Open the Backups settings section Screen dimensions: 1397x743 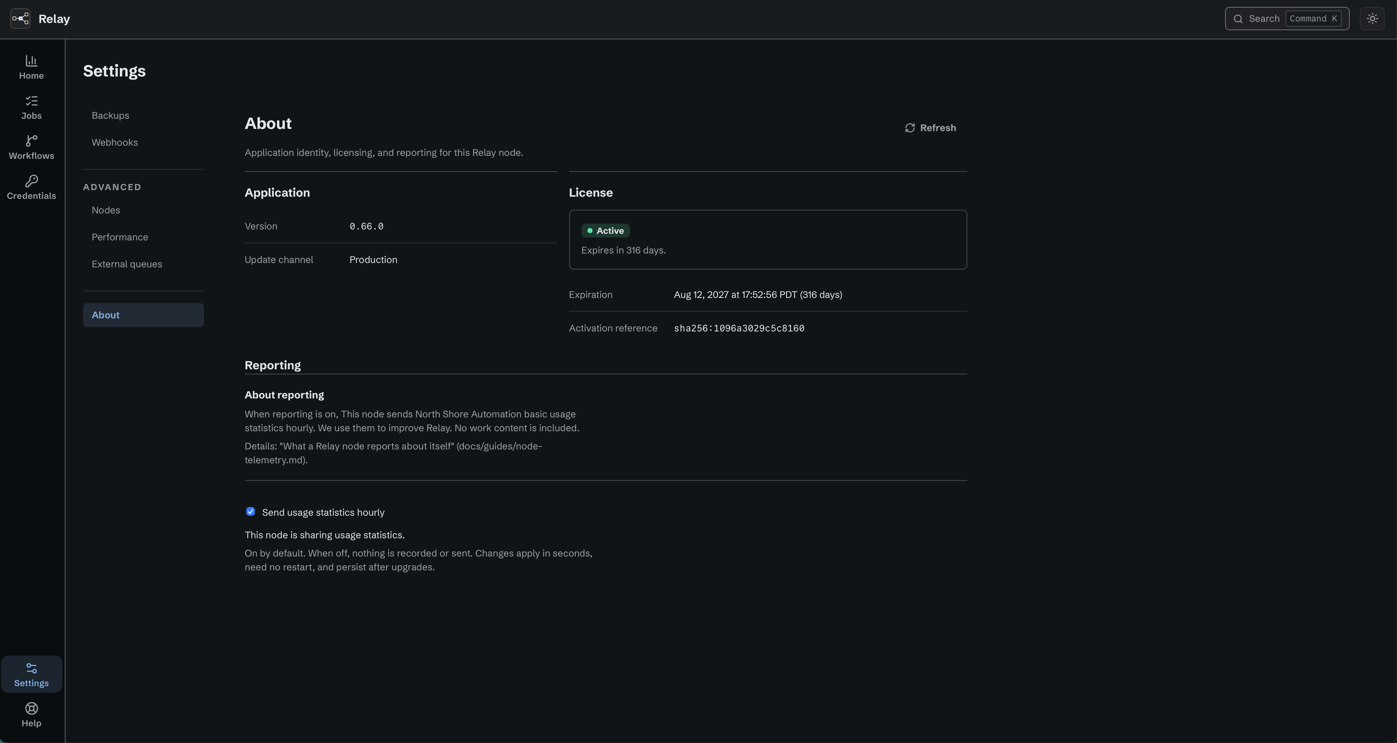143,115
